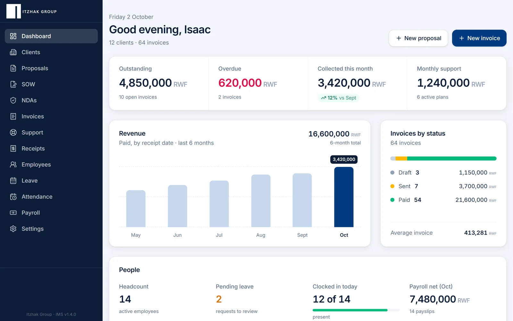Click the Clocked in today progress bar
This screenshot has width=513, height=321.
[356, 310]
